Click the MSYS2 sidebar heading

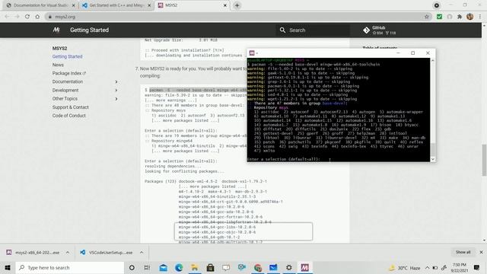coord(59,49)
